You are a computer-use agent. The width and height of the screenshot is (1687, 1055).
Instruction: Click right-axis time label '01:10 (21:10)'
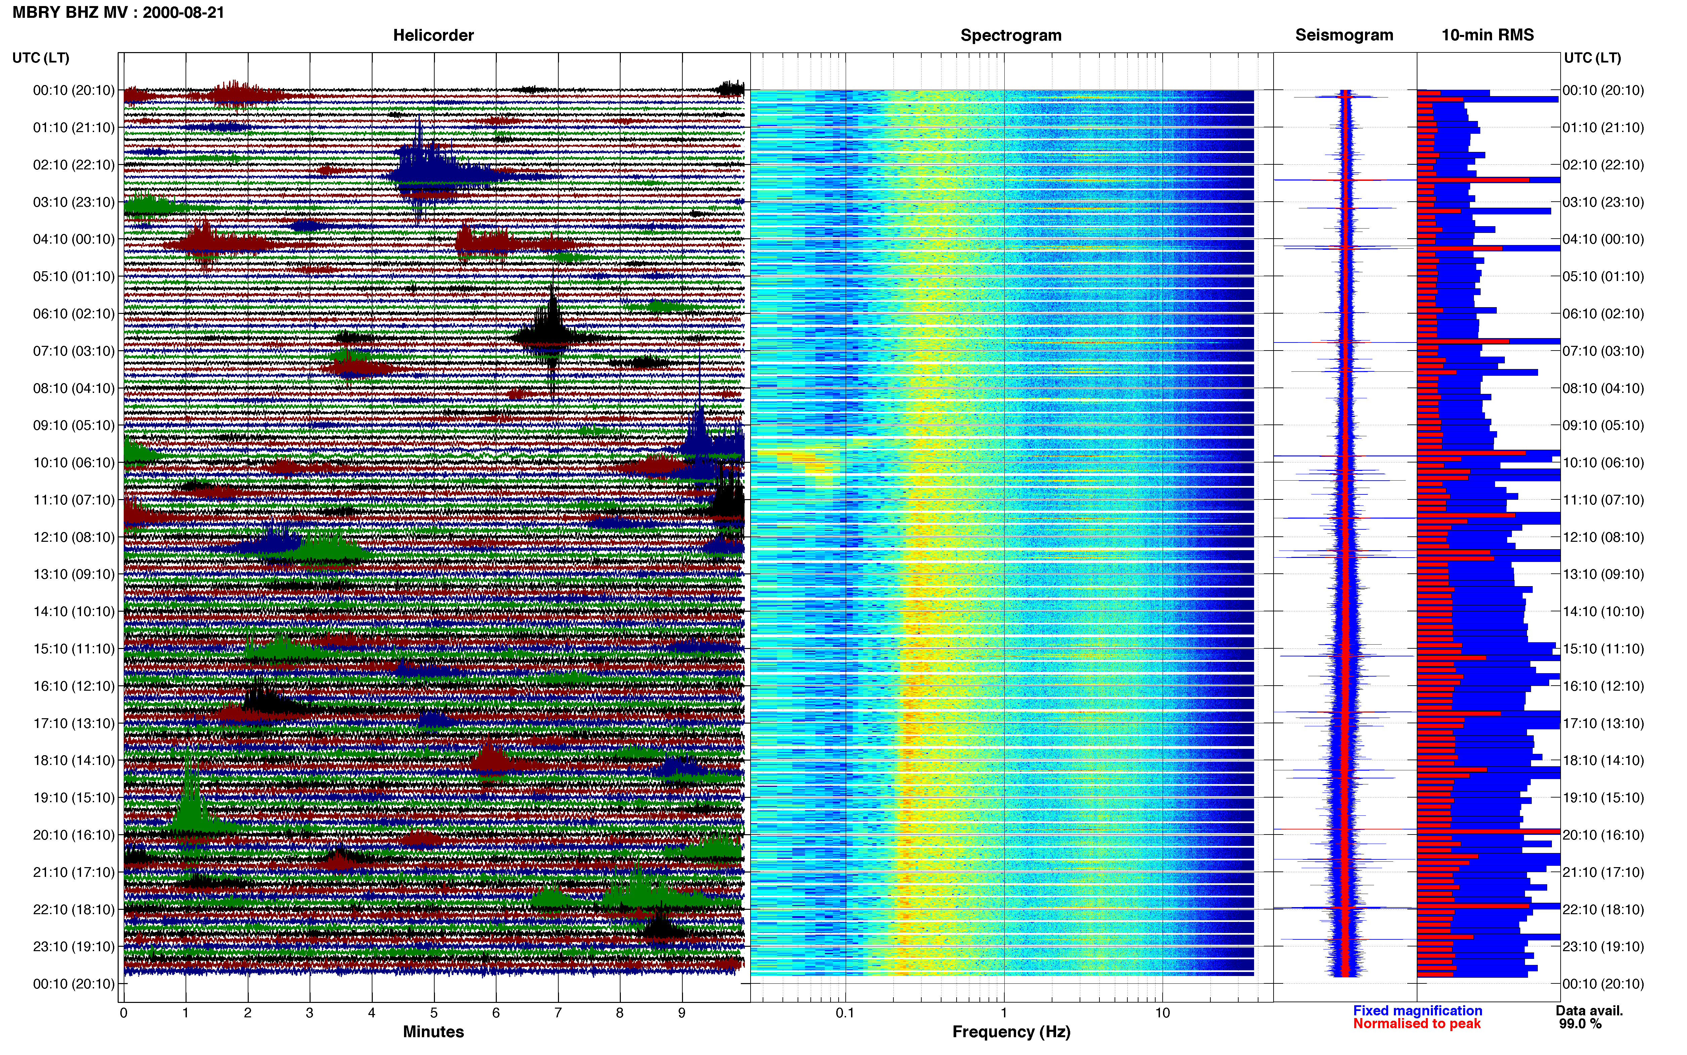pyautogui.click(x=1603, y=128)
